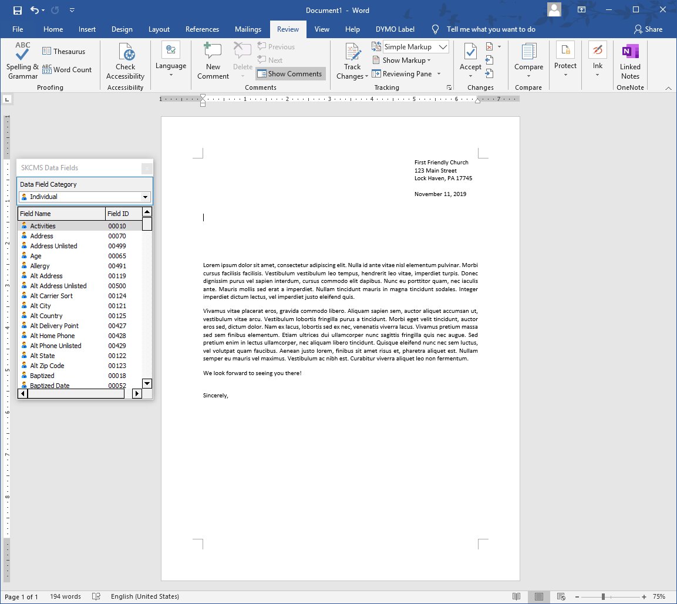The image size is (677, 604).
Task: Insert a New Comment
Action: (213, 61)
